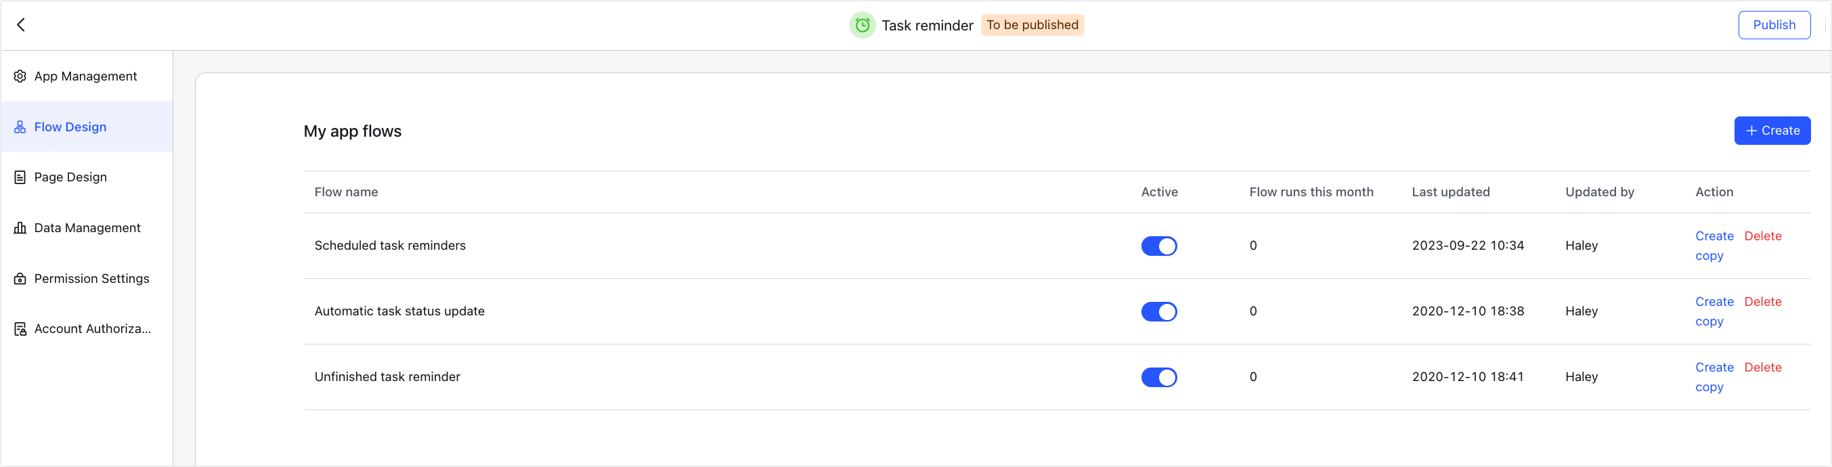Image resolution: width=1832 pixels, height=467 pixels.
Task: Click the To be published status badge
Action: 1032,25
